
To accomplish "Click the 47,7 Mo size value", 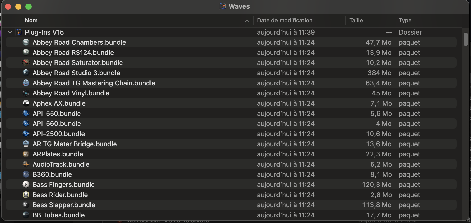I will [x=379, y=42].
